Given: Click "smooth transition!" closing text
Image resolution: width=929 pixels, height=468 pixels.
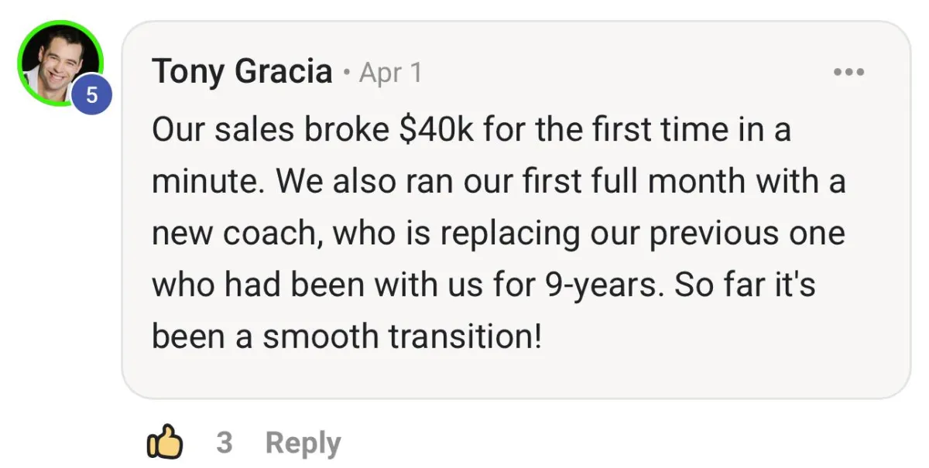Looking at the screenshot, I should click(x=402, y=338).
